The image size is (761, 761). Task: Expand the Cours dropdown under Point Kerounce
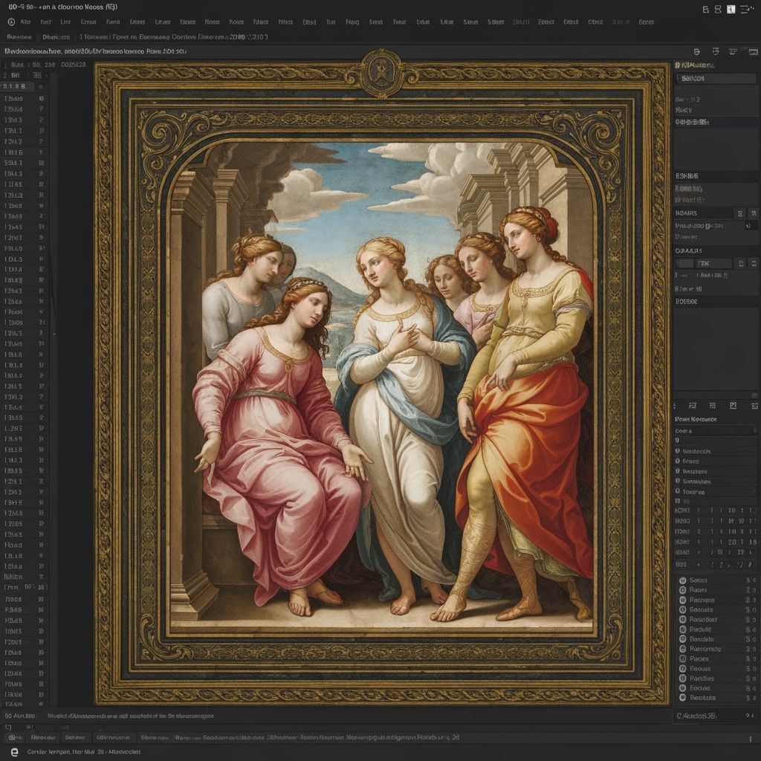click(x=713, y=430)
